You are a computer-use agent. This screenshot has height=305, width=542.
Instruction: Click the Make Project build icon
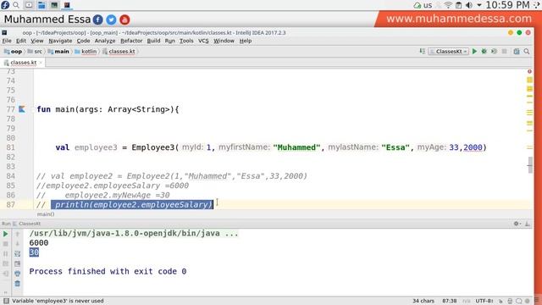click(422, 51)
